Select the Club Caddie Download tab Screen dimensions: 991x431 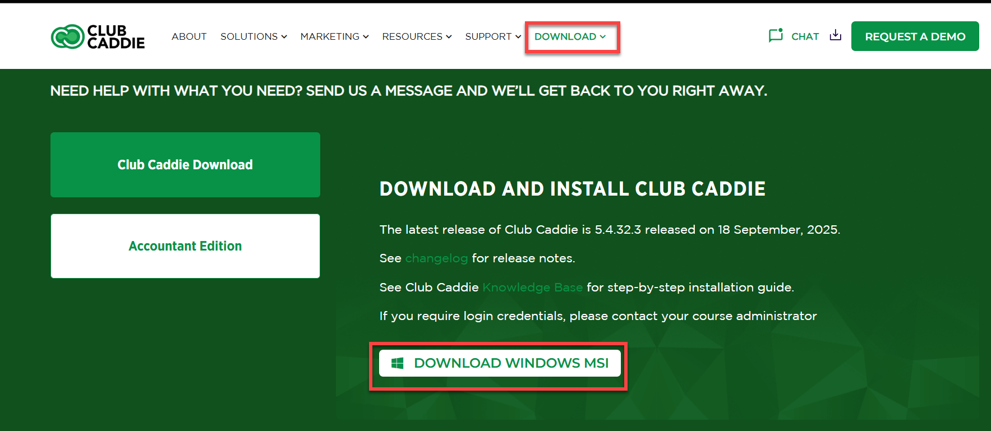tap(185, 165)
